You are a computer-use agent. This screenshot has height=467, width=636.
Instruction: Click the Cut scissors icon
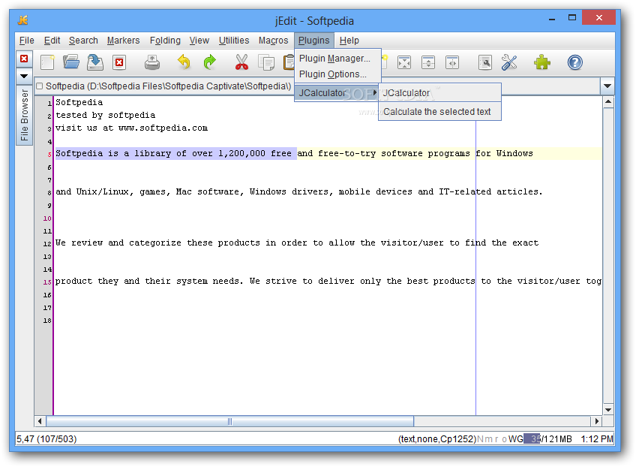[241, 62]
